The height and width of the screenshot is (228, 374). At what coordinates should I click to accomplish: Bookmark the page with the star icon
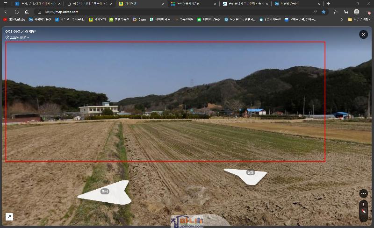pyautogui.click(x=324, y=12)
